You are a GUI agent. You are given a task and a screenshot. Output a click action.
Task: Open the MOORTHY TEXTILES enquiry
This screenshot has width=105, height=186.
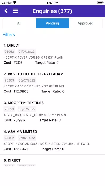[x=52, y=111]
